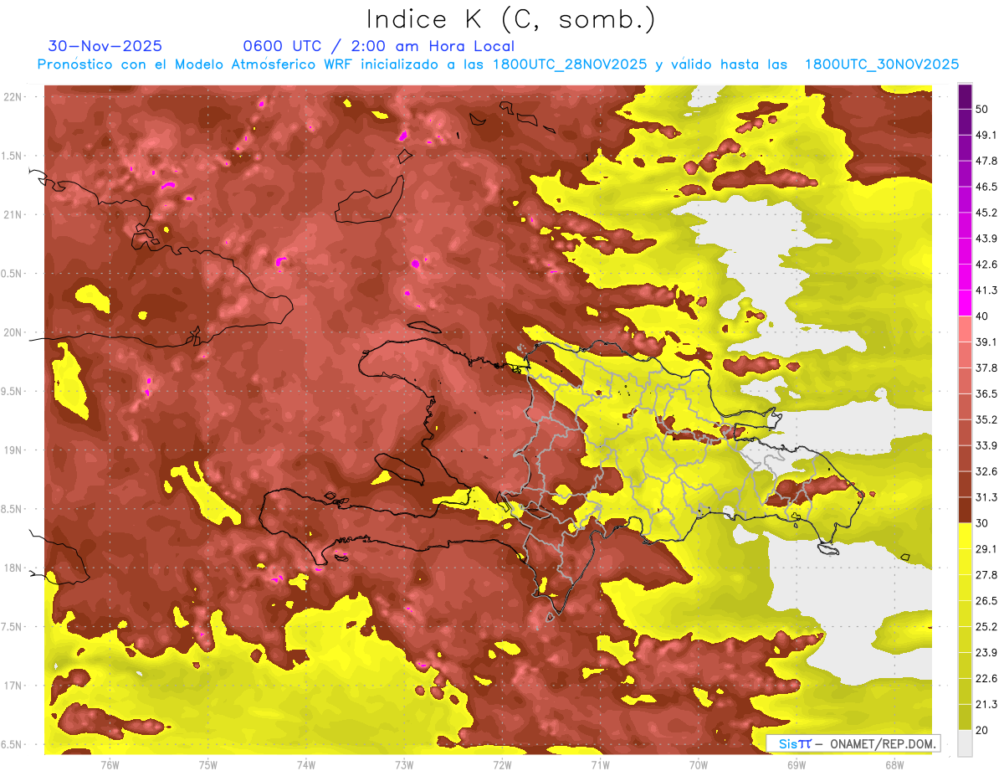Click '0600 UTC / 2:00 am Hora Local' text

coord(378,46)
